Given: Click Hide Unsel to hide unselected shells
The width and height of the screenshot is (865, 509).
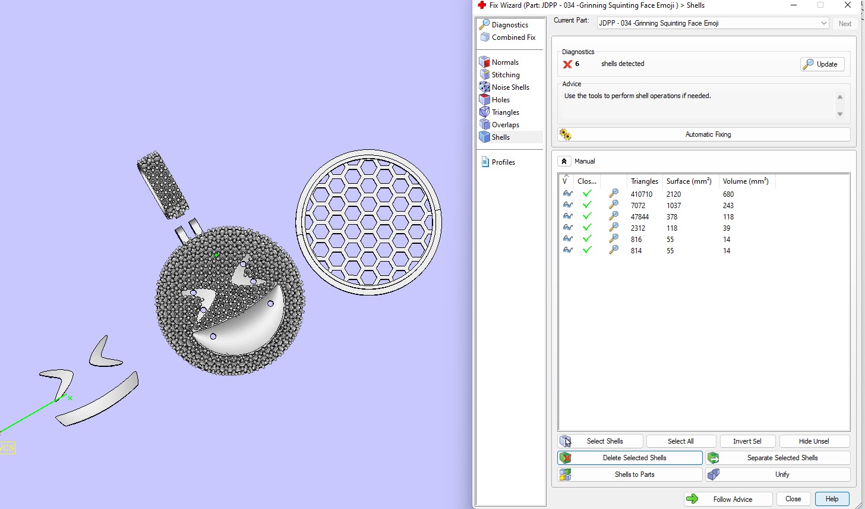Looking at the screenshot, I should (815, 441).
